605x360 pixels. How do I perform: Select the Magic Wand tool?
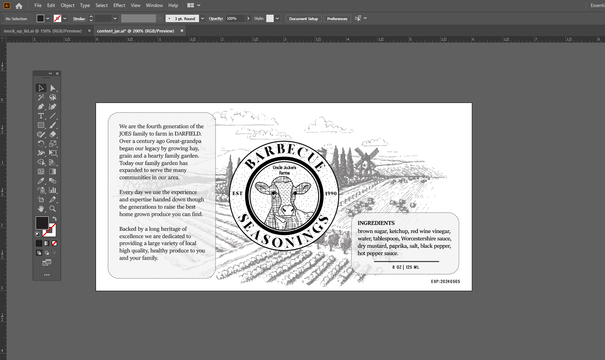[41, 98]
